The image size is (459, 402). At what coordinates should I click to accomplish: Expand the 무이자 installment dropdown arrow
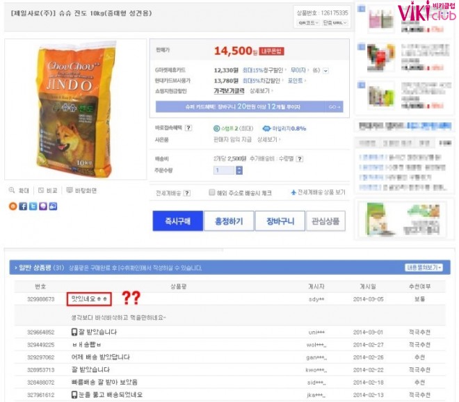pos(325,70)
